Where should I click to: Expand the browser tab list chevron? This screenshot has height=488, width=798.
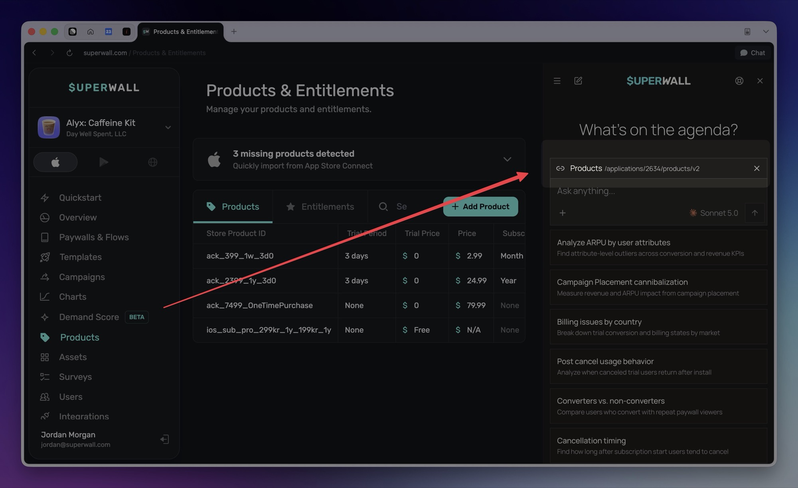tap(766, 32)
